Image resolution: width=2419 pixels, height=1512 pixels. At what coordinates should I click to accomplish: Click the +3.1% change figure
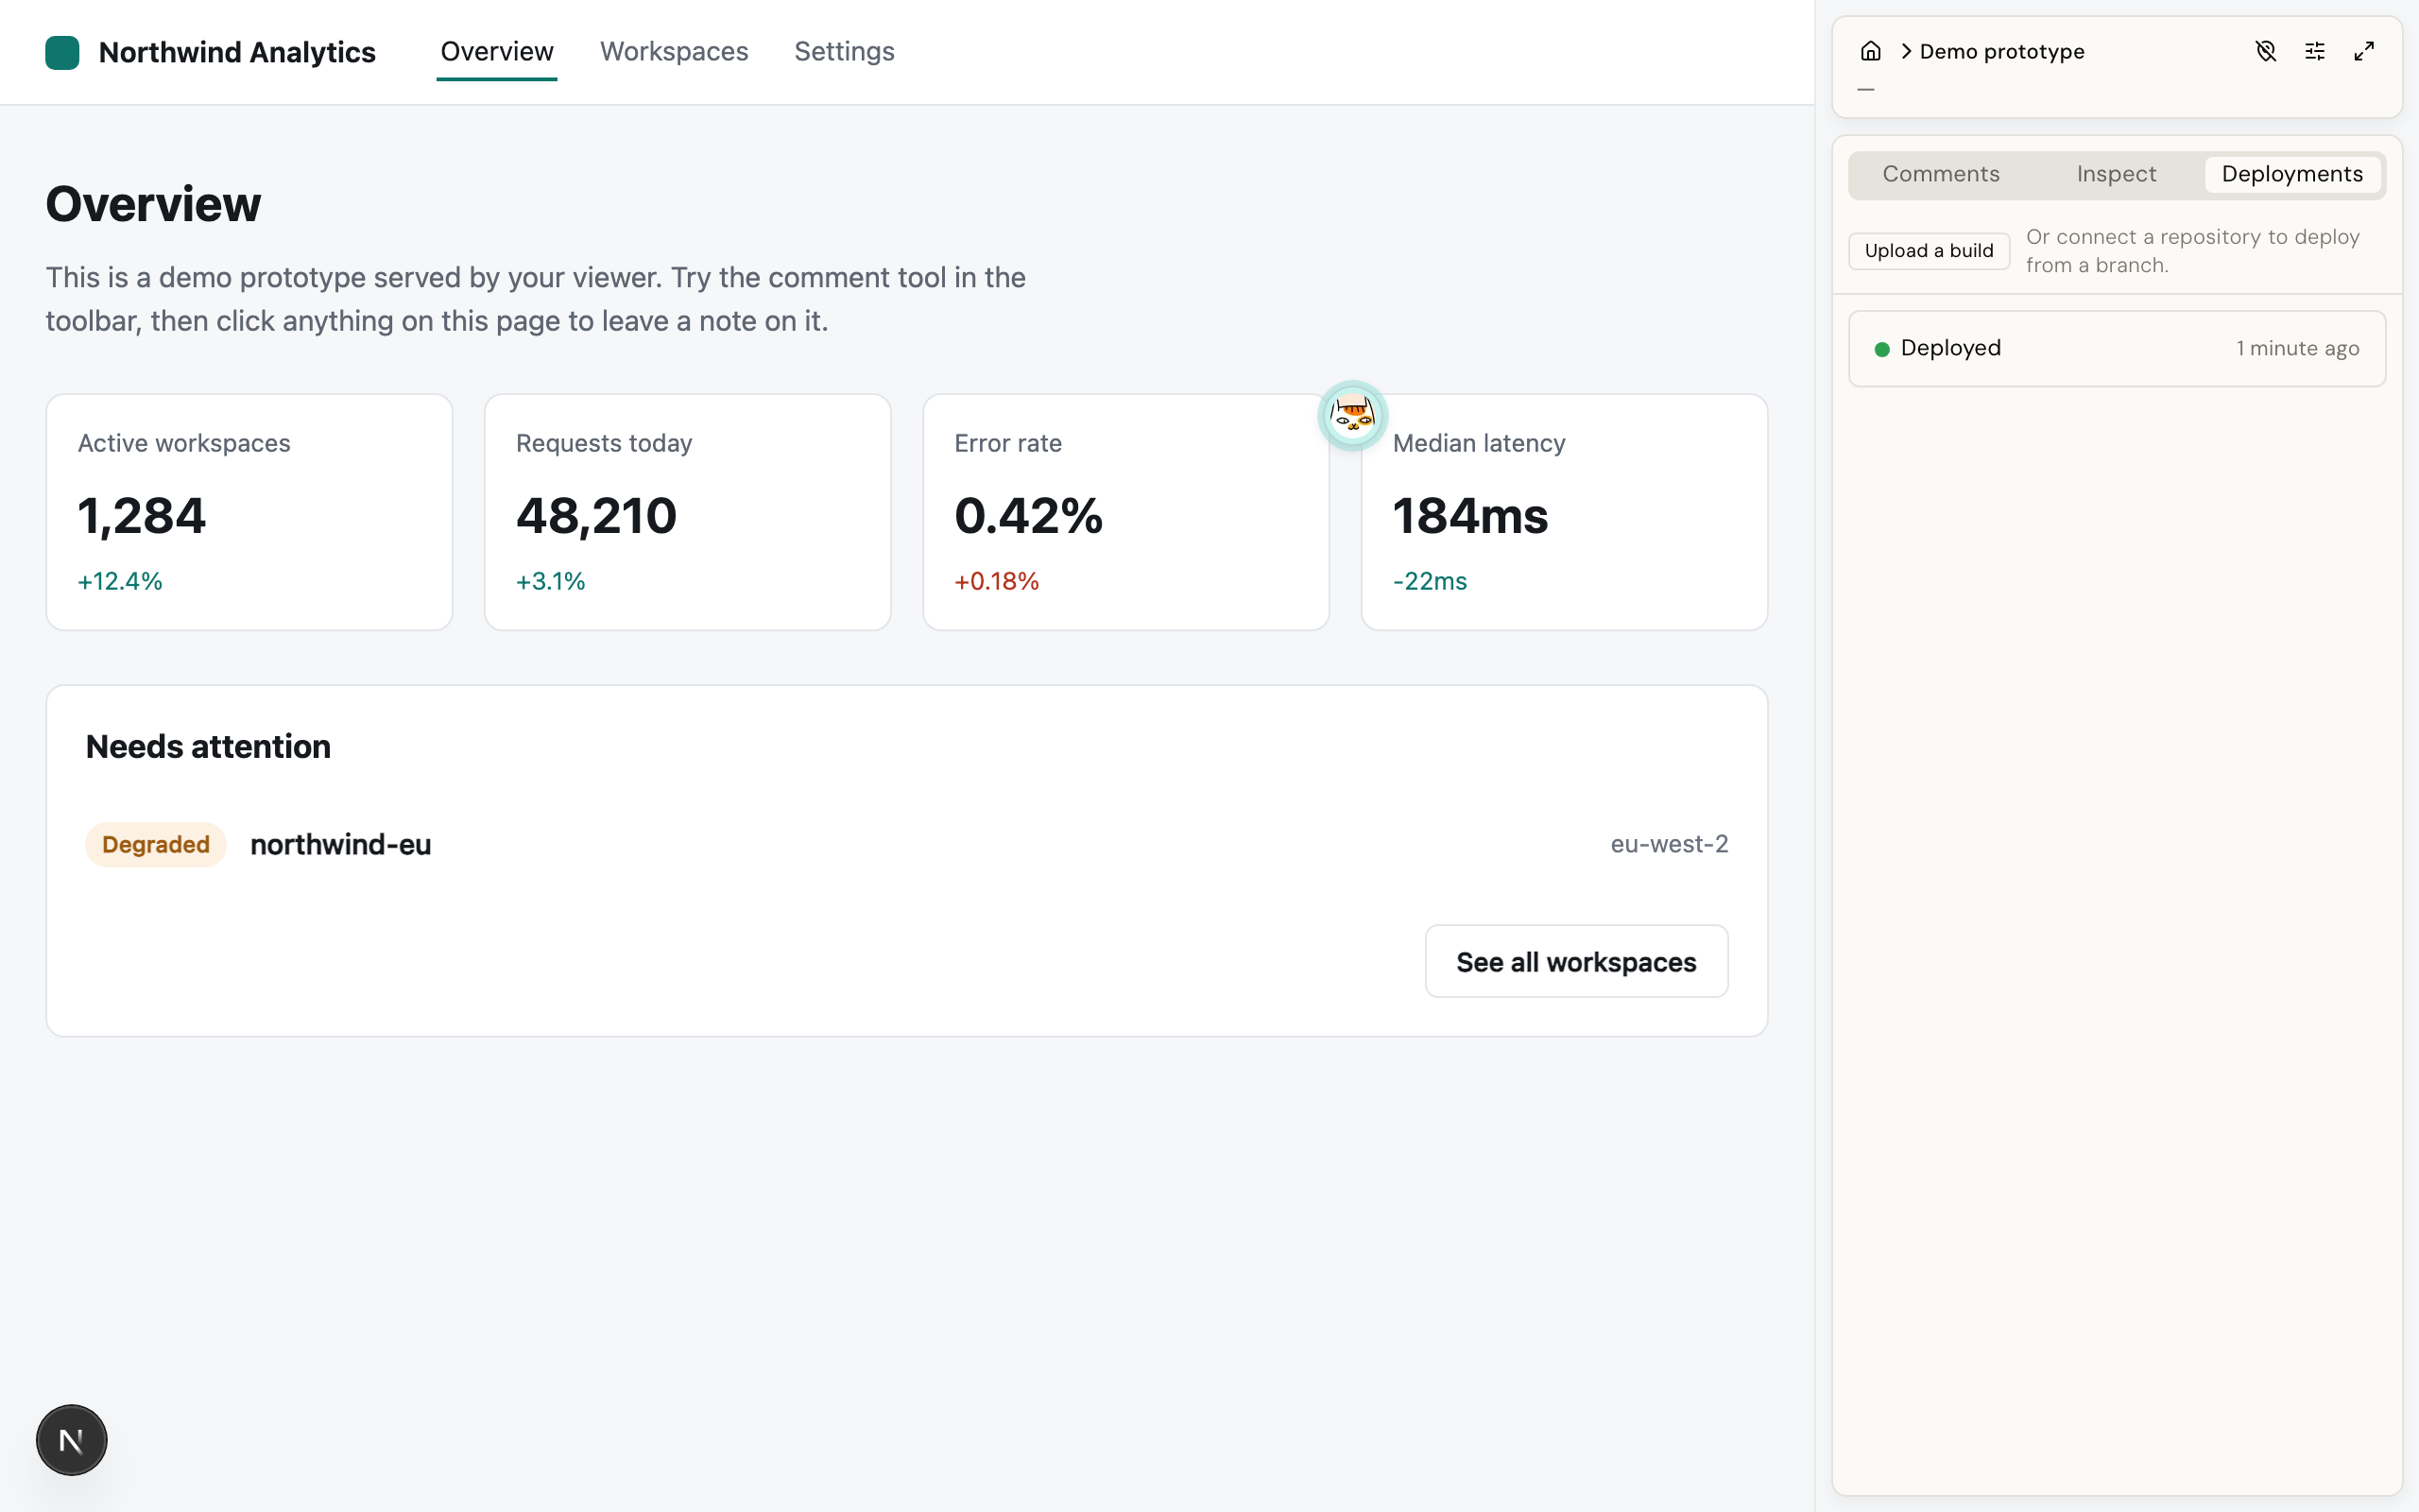pyautogui.click(x=551, y=581)
